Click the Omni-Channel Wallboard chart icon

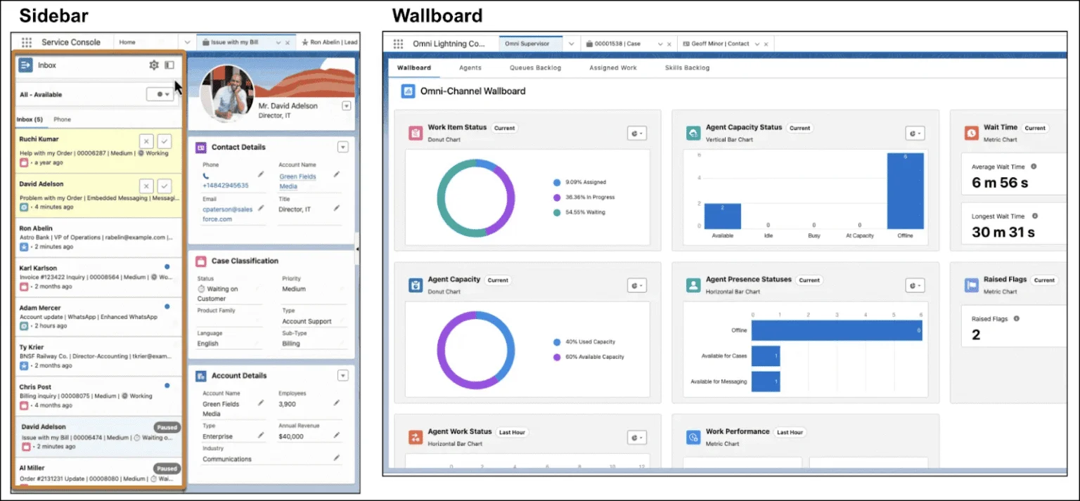point(408,91)
